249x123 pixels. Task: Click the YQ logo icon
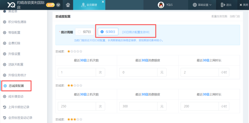pyautogui.click(x=11, y=5)
